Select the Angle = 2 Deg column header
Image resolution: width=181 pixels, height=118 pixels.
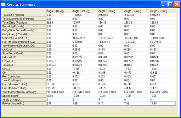tap(85, 11)
